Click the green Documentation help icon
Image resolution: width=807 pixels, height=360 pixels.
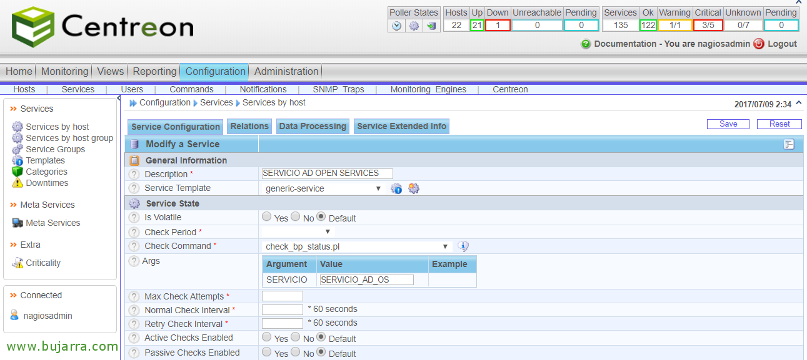(586, 44)
